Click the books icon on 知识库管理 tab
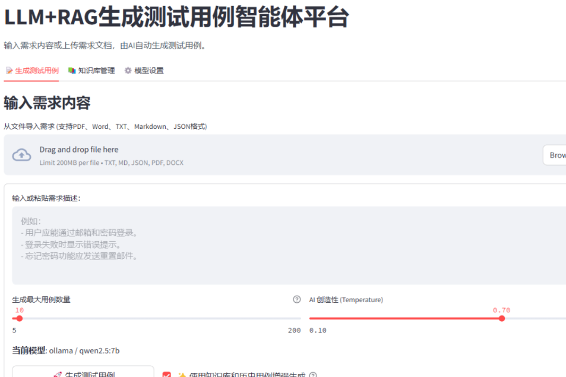Viewport: 566px width, 377px height. click(72, 71)
